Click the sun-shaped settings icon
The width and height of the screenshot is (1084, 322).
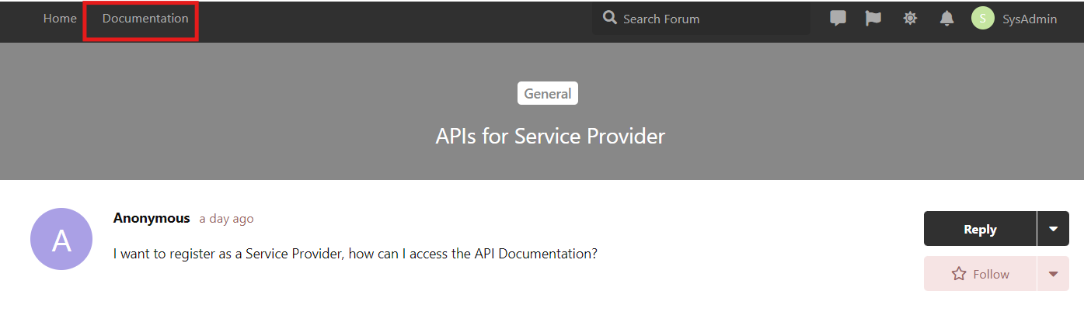[910, 19]
